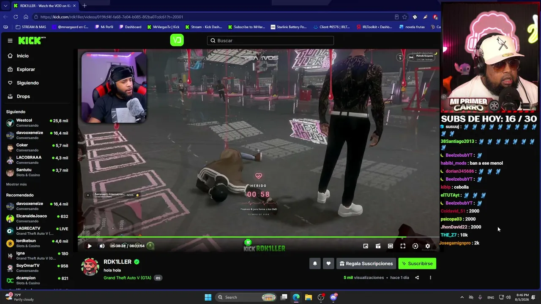Select the RDK1LLER Kick VOD browser tab
Screen dimensions: 541x304
click(44, 6)
